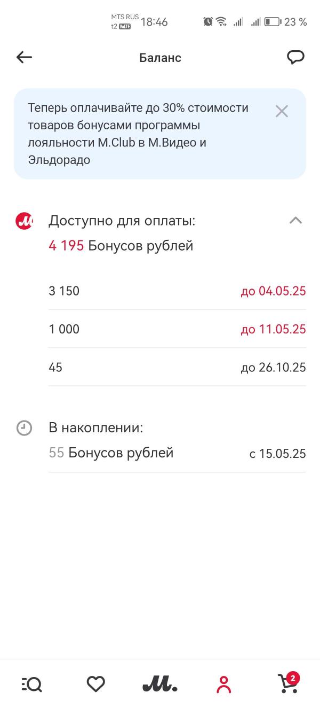
Task: Open the favorites heart tab
Action: point(96,684)
